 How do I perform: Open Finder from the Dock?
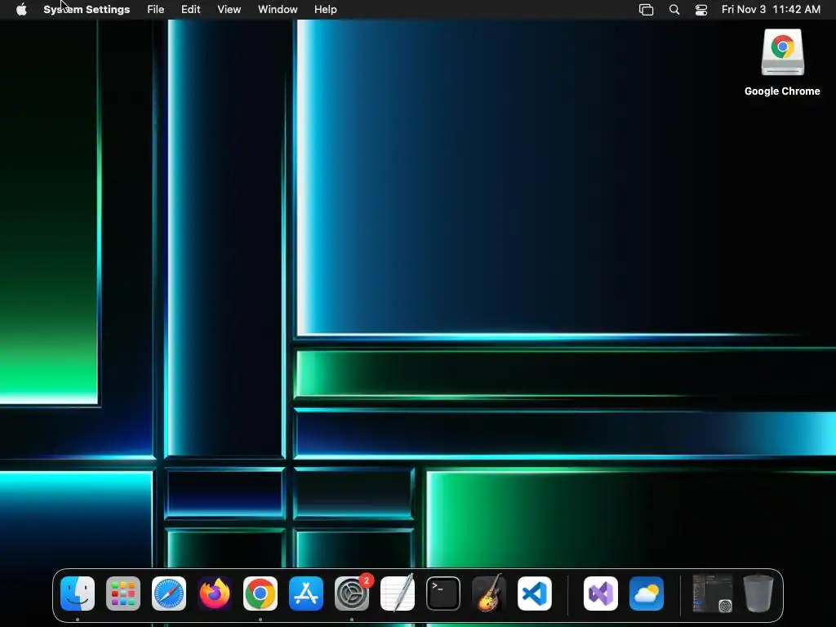(78, 594)
